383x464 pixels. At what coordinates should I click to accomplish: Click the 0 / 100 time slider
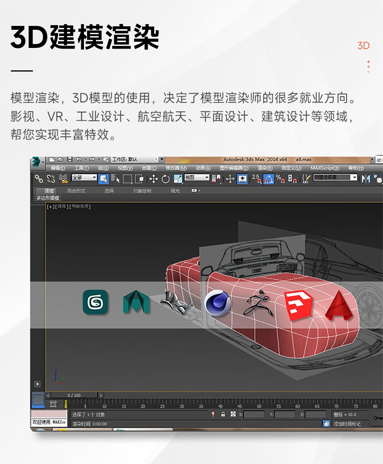click(74, 396)
